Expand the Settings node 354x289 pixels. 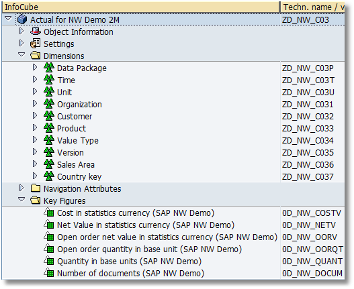pyautogui.click(x=21, y=43)
